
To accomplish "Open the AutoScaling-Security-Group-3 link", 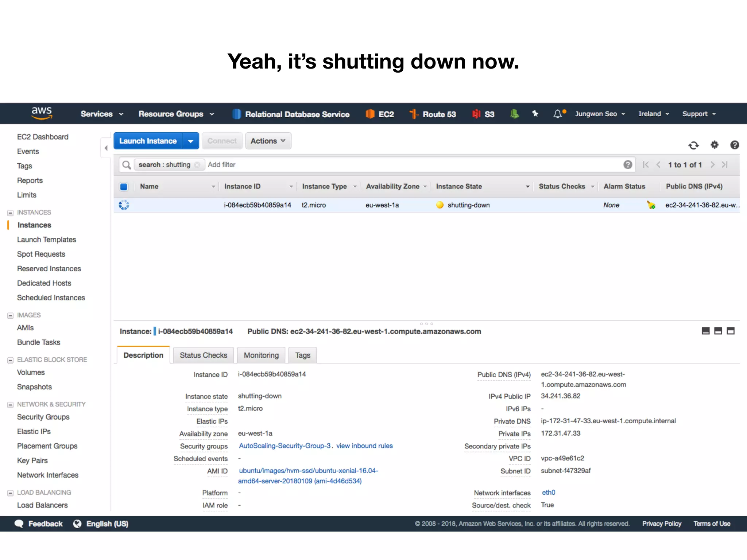I will [285, 446].
